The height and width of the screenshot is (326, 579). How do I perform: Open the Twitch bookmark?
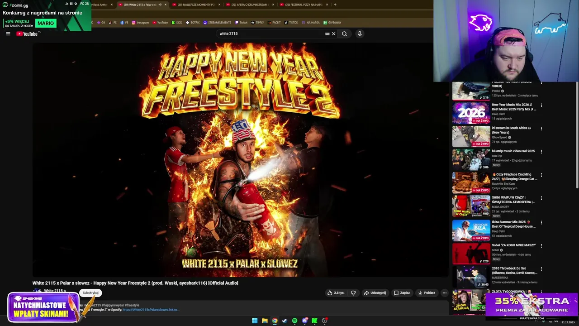(x=241, y=22)
